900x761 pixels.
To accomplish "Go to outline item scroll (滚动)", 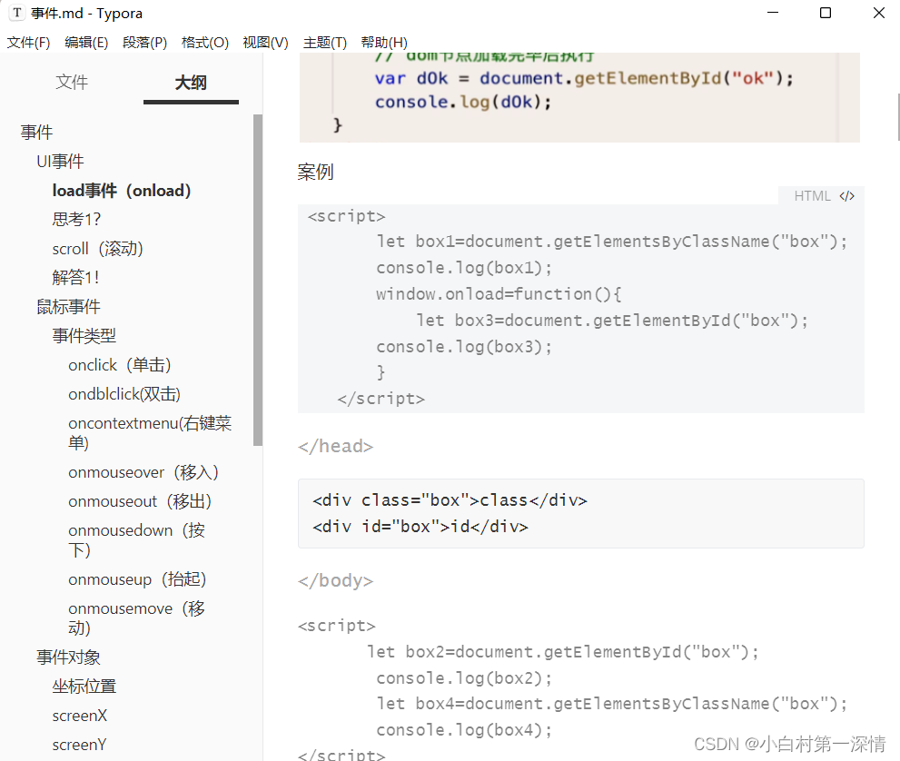I will coord(97,249).
